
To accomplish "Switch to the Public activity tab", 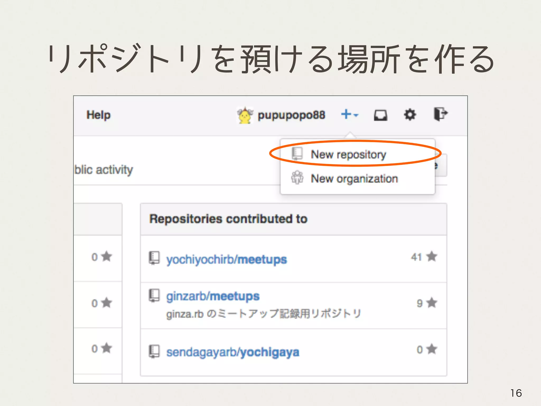I will click(104, 170).
